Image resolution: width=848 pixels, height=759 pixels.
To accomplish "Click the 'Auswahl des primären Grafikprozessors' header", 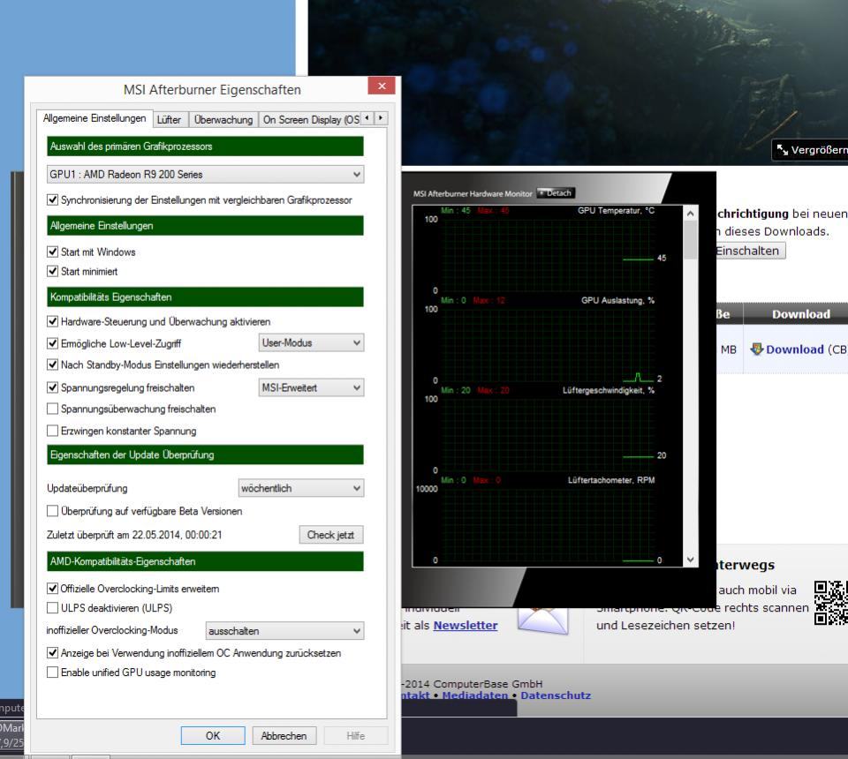I will coord(205,147).
